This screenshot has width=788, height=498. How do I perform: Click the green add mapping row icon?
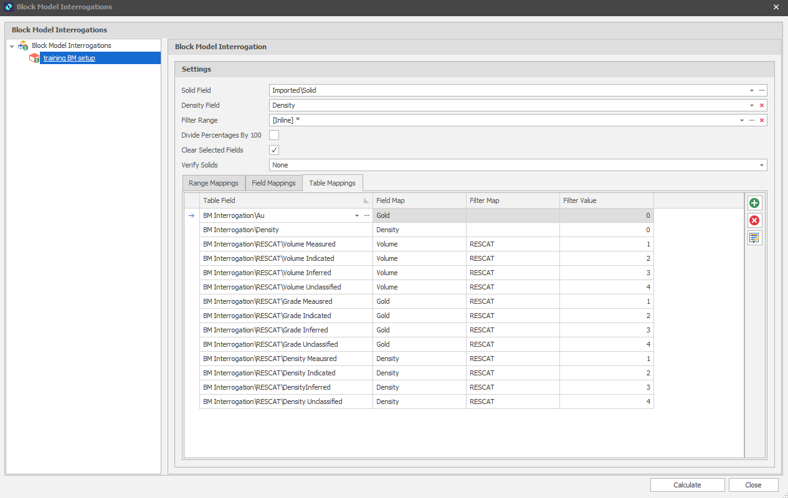click(754, 203)
